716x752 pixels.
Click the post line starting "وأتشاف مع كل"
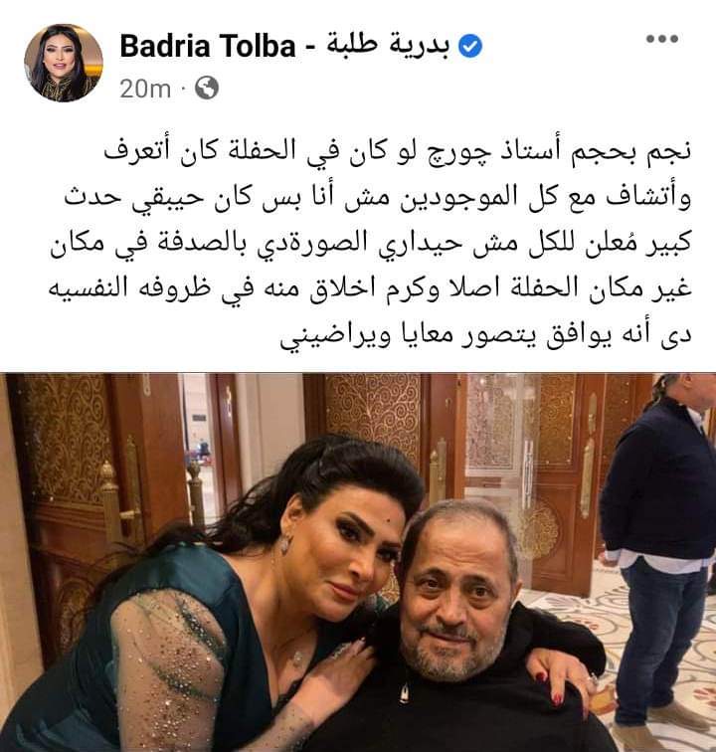378,198
